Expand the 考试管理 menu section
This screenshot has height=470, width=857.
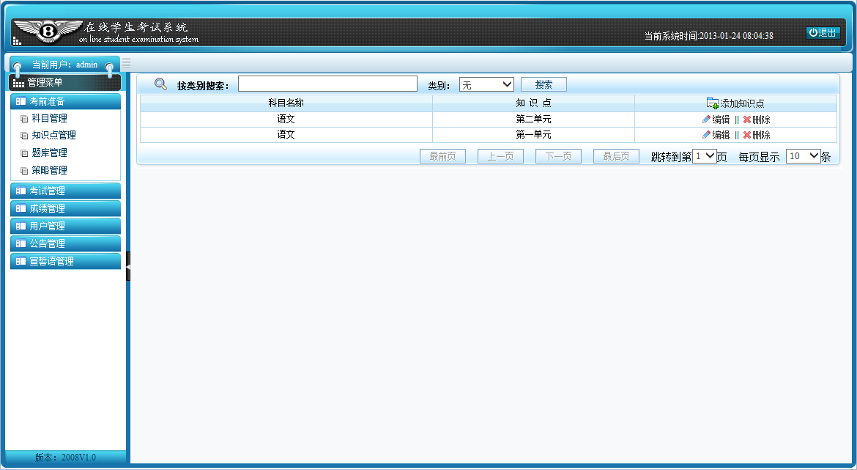(x=65, y=191)
